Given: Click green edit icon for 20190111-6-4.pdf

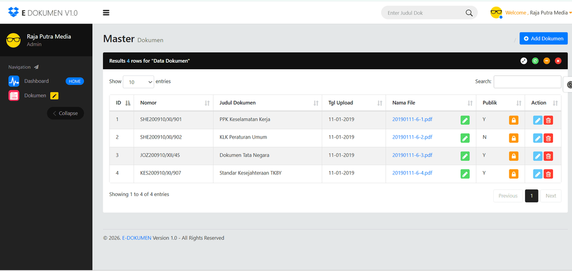Looking at the screenshot, I should coord(465,174).
